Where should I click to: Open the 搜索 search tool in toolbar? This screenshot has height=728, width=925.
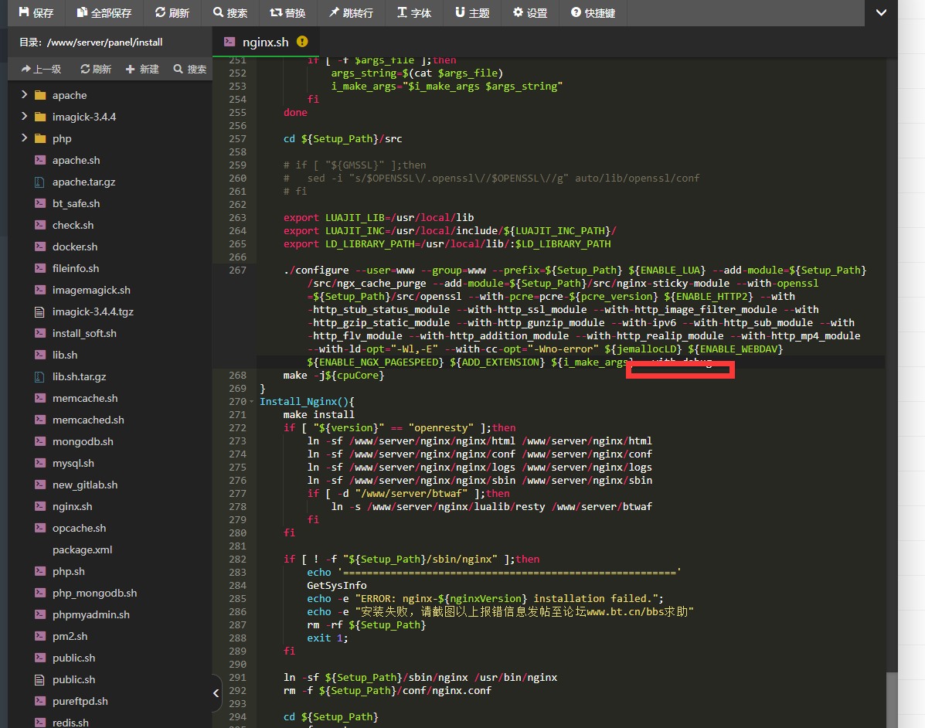coord(230,12)
